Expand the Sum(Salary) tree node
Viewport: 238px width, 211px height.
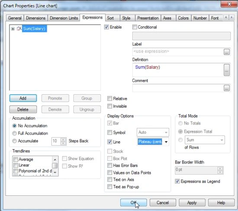click(13, 29)
